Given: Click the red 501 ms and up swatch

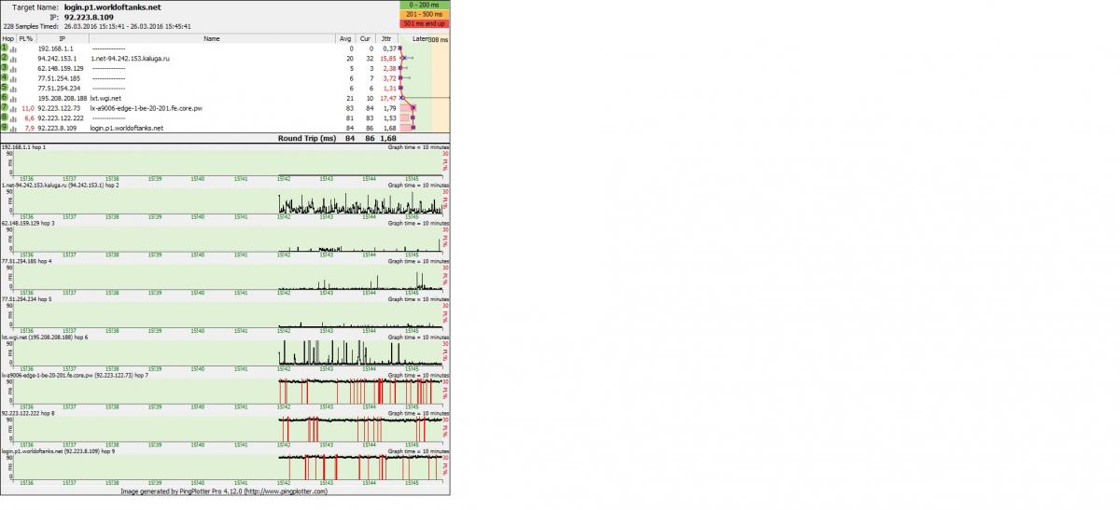Looking at the screenshot, I should (424, 23).
